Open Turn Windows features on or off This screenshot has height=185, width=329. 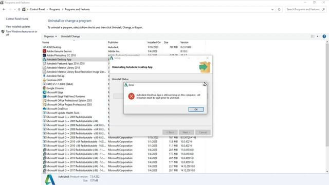click(x=22, y=33)
